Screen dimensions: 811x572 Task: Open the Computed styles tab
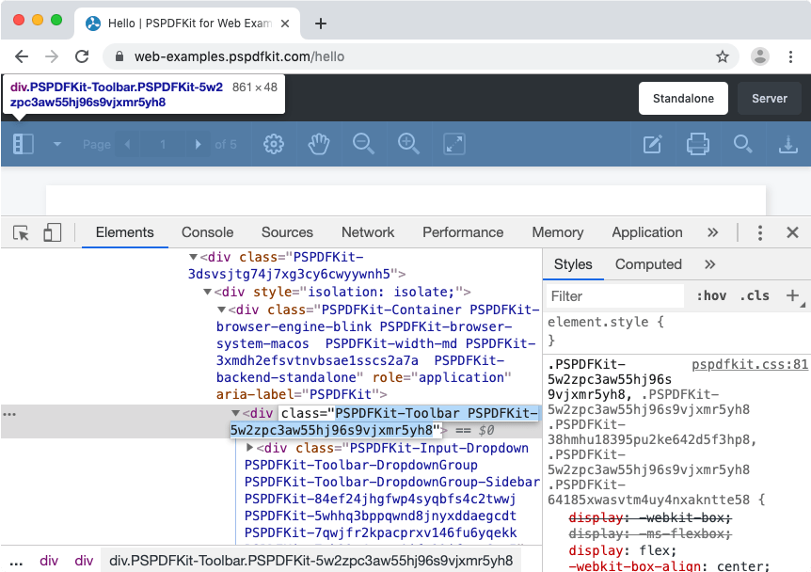pos(647,264)
